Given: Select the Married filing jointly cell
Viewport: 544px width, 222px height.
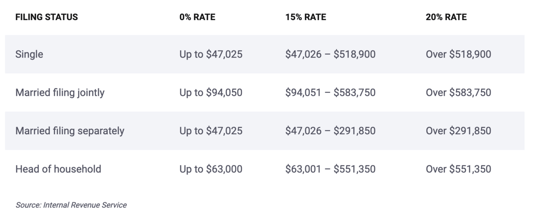Looking at the screenshot, I should pos(60,92).
